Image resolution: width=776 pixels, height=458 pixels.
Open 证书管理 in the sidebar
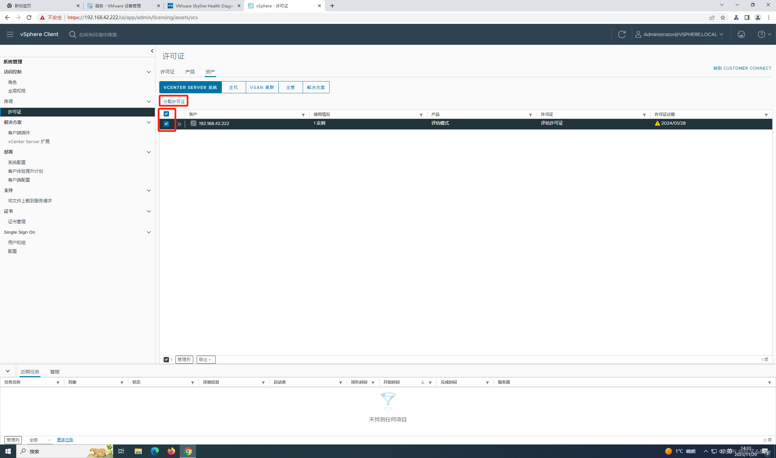tap(17, 222)
